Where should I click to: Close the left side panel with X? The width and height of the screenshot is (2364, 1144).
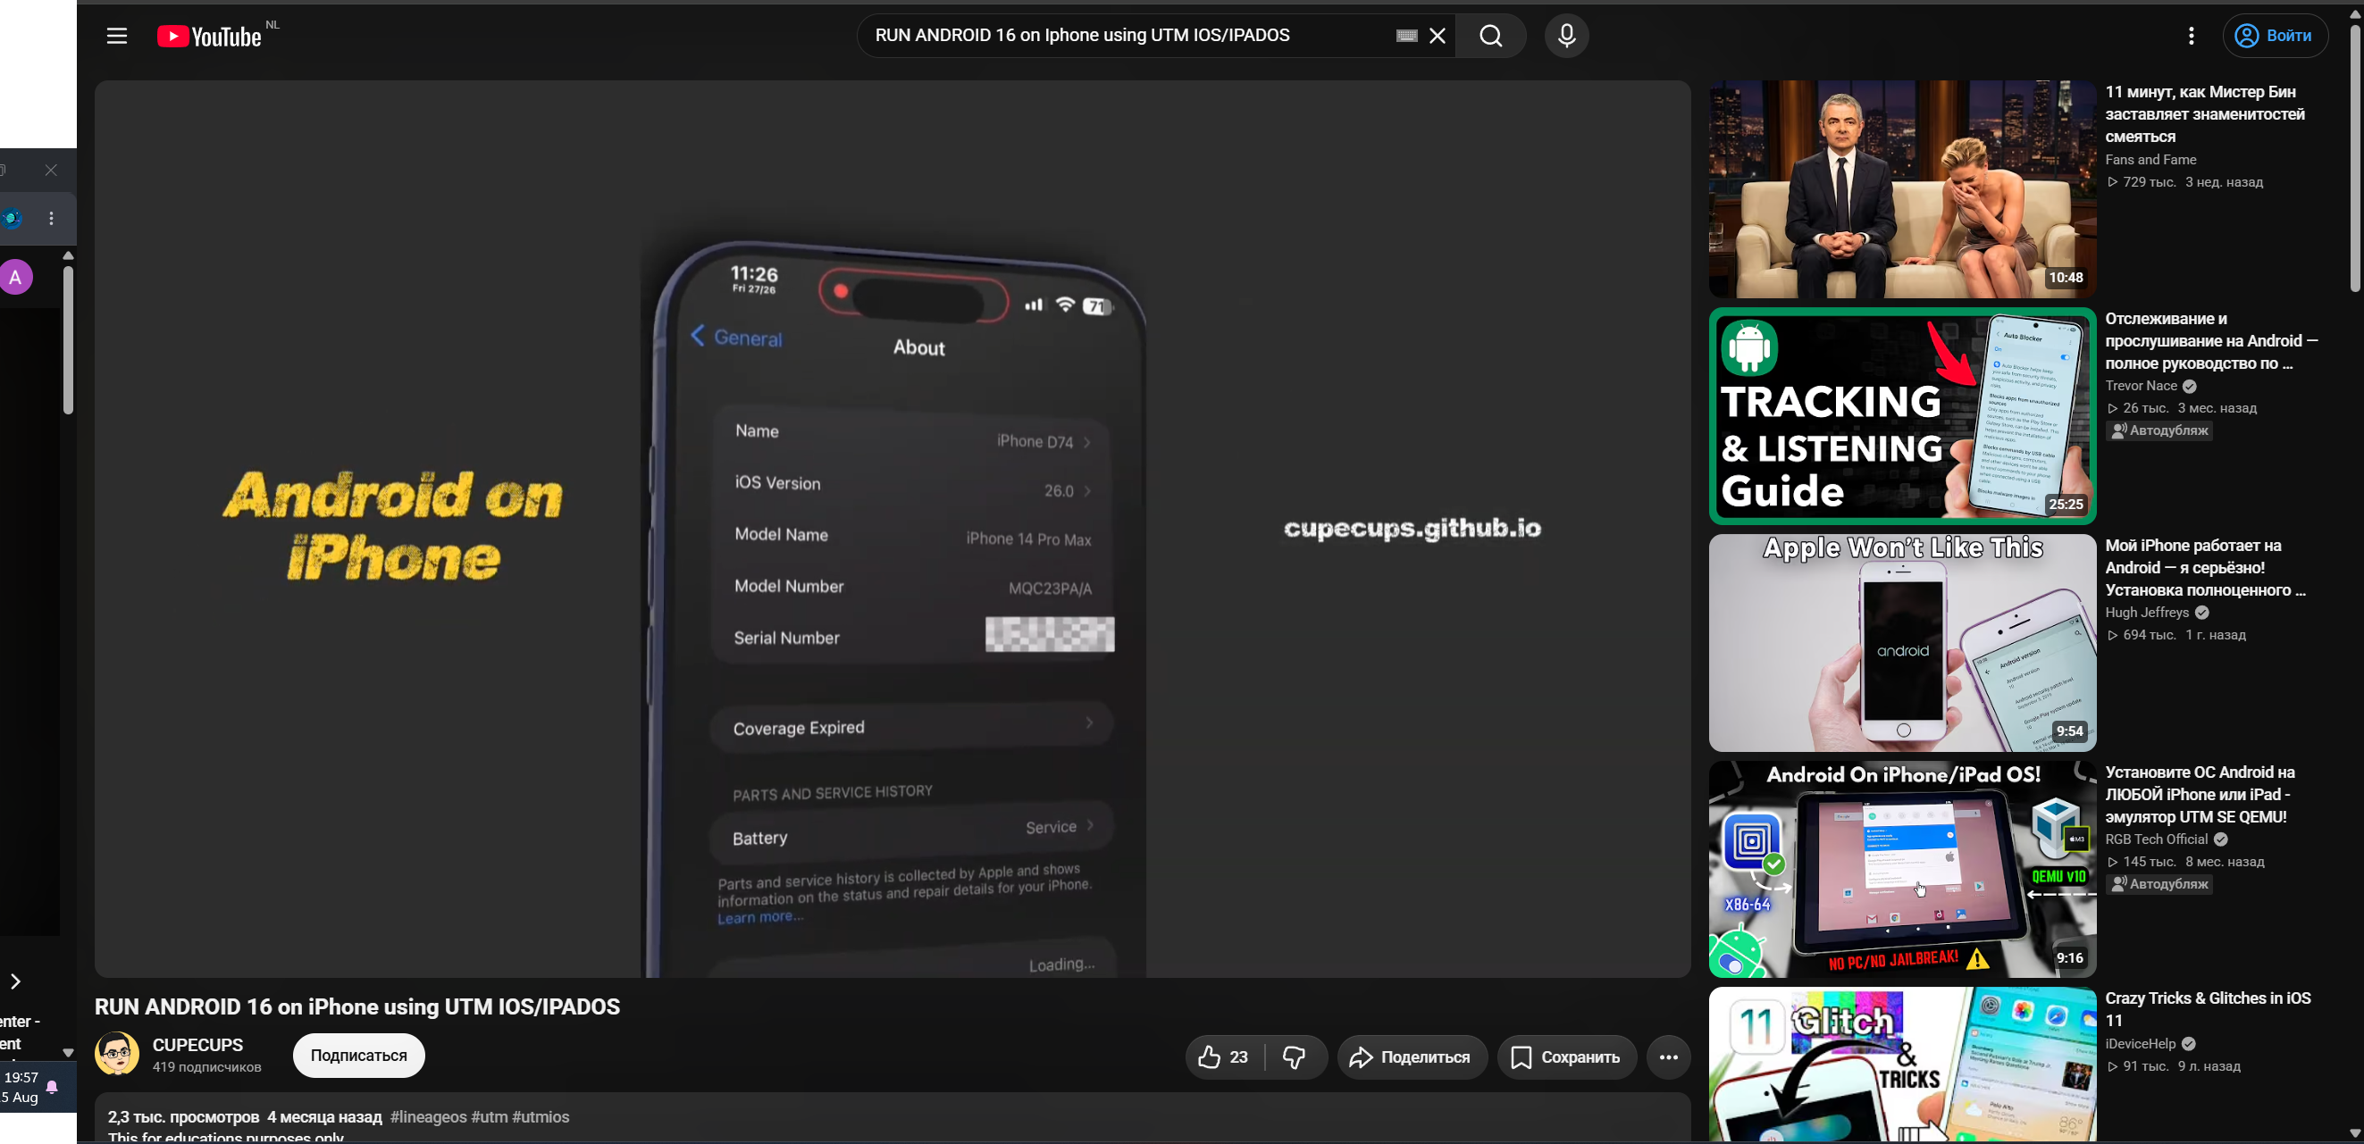point(52,171)
